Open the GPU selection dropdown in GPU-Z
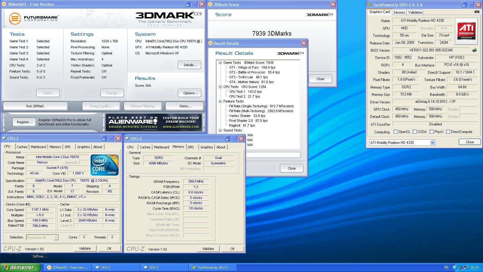The width and height of the screenshot is (483, 272). pyautogui.click(x=432, y=142)
